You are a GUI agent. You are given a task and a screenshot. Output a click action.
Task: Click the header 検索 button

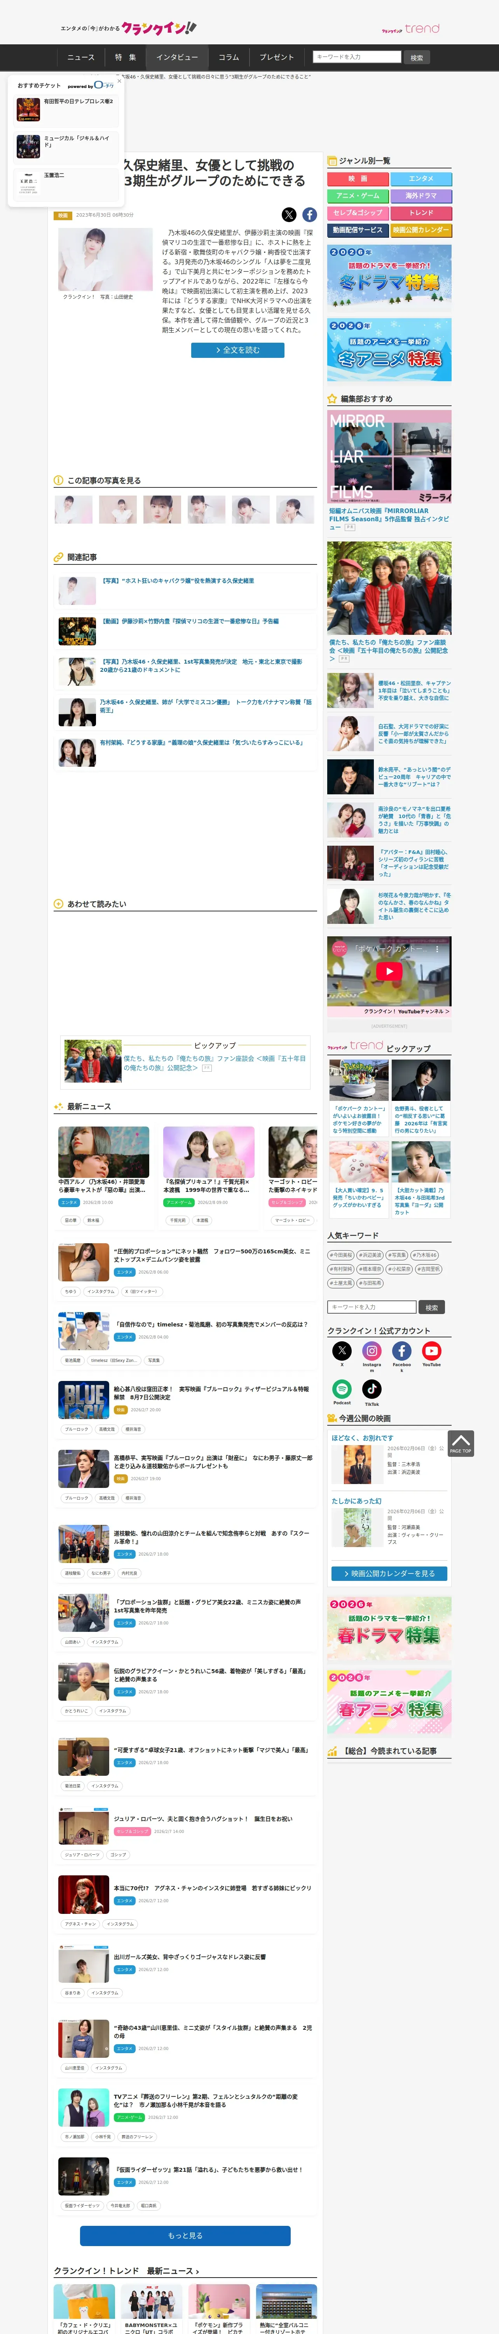(x=417, y=57)
